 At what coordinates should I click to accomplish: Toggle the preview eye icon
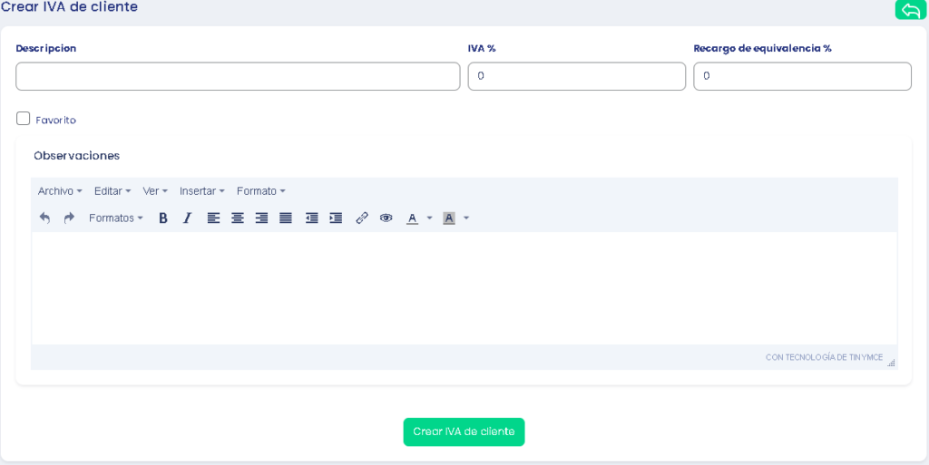[386, 218]
